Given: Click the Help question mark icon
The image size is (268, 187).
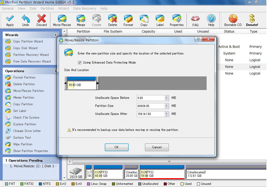Looking at the screenshot, I should coord(211,18).
